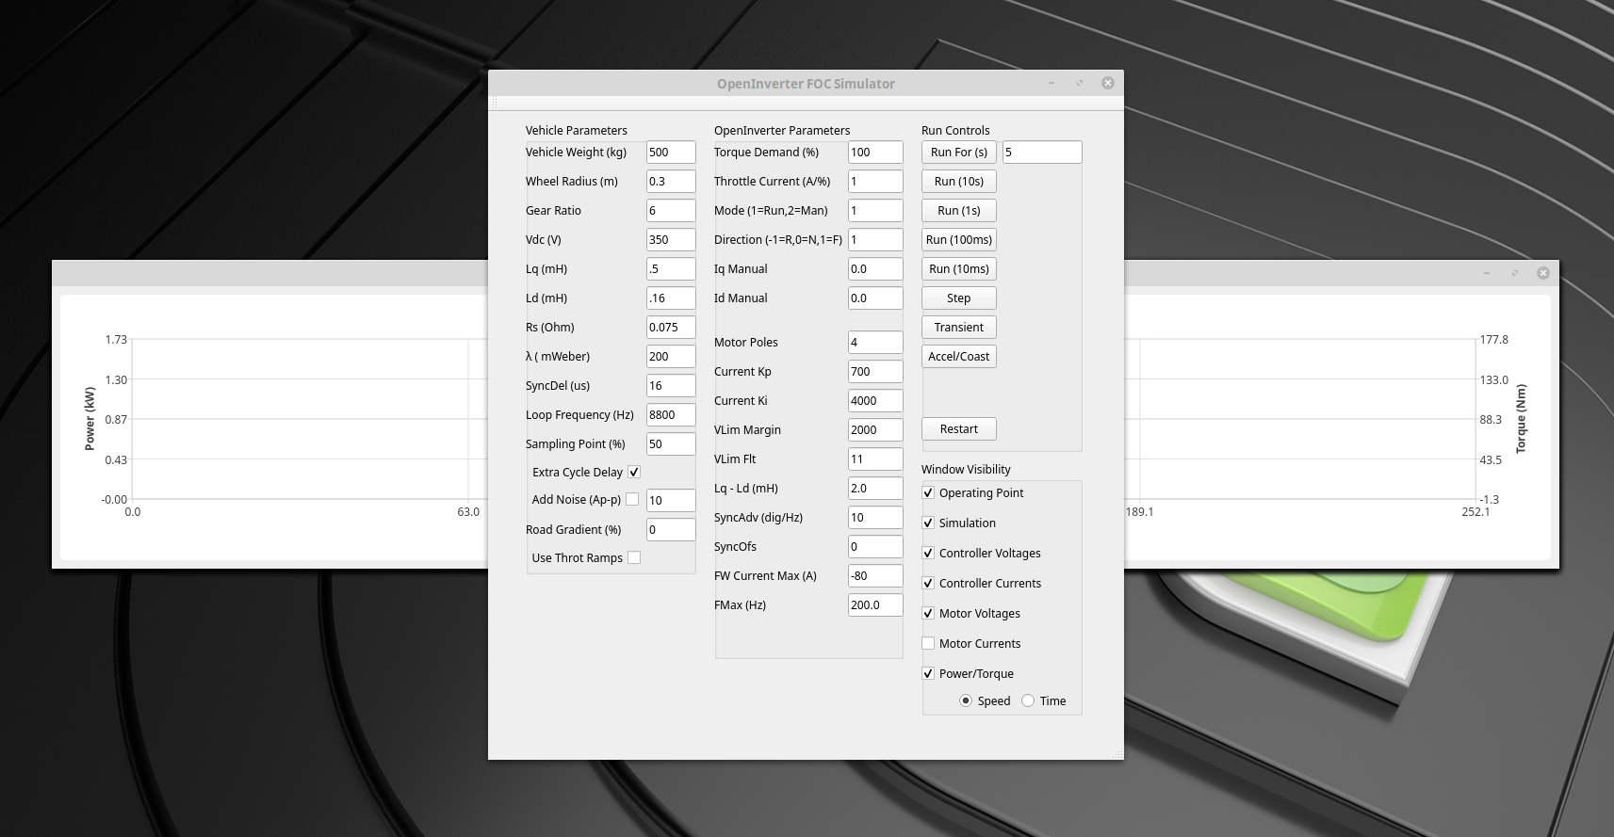Image resolution: width=1614 pixels, height=837 pixels.
Task: Click the Run For (s) button
Action: point(958,153)
